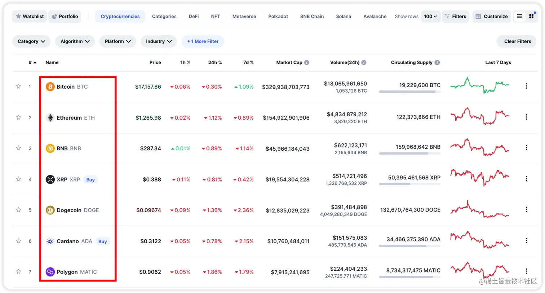545x293 pixels.
Task: Click the Customize button
Action: tap(492, 16)
